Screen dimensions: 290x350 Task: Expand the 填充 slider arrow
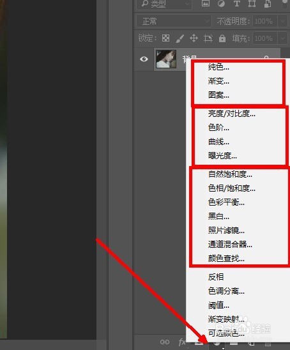point(282,38)
